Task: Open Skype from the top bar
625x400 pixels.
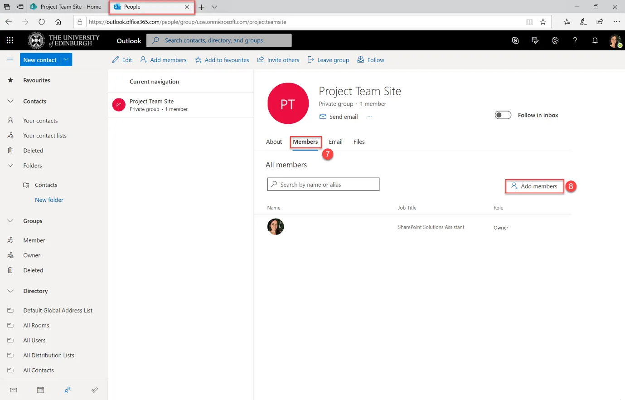Action: [515, 40]
